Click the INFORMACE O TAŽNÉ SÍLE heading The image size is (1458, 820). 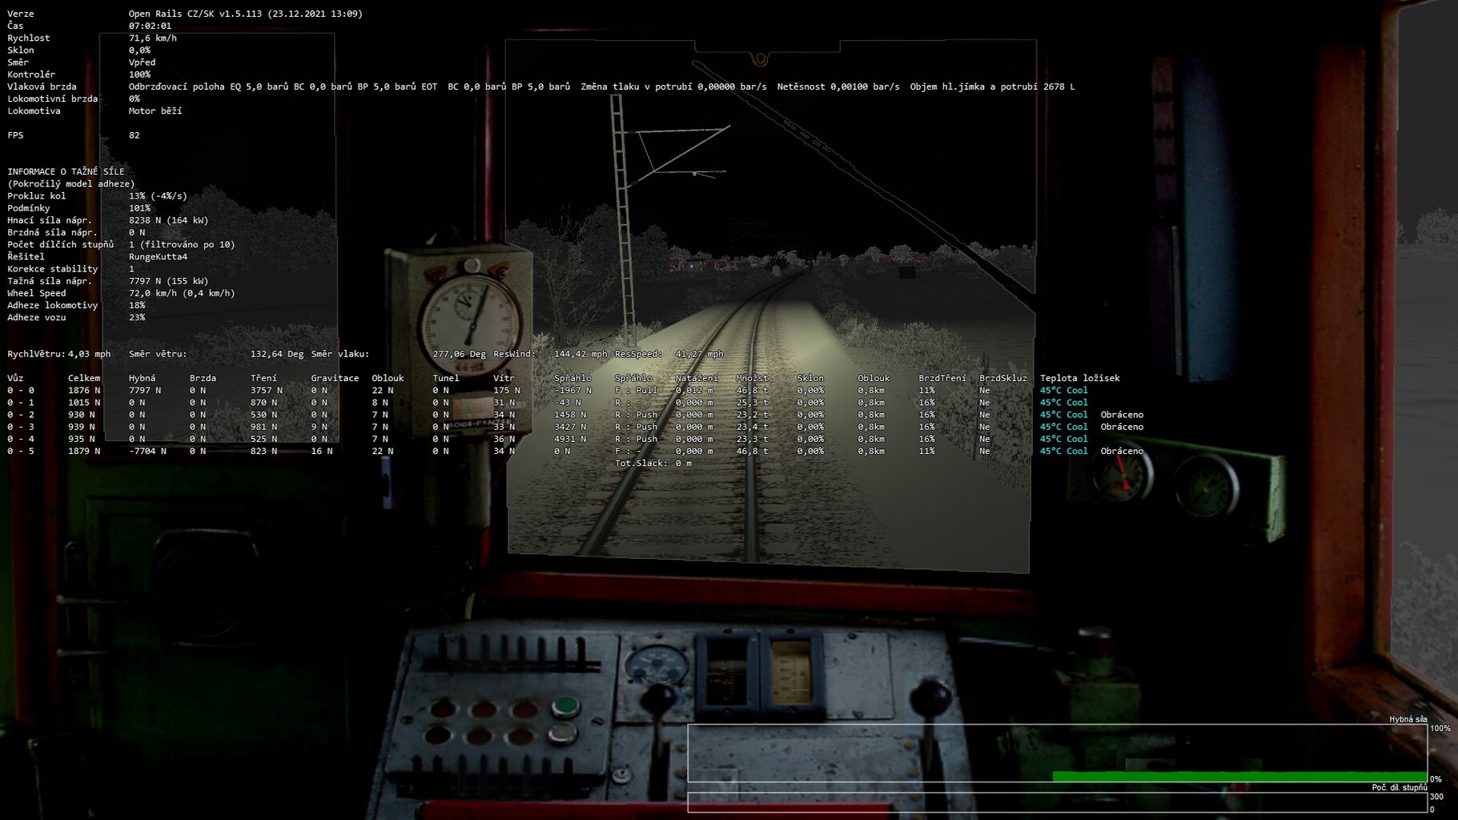66,171
